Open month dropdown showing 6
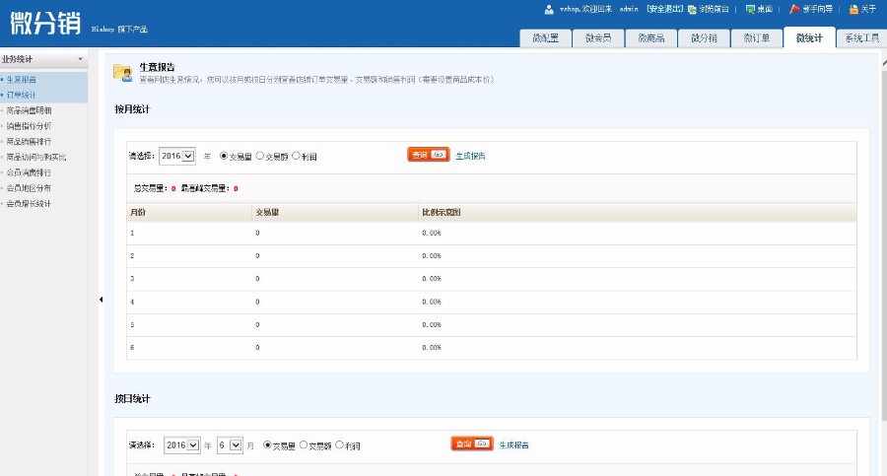 click(230, 445)
